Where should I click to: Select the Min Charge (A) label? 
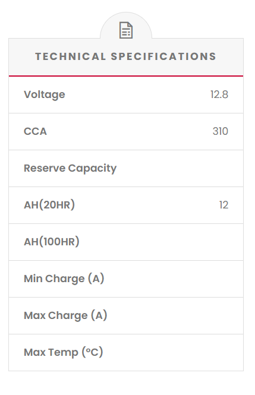(64, 279)
